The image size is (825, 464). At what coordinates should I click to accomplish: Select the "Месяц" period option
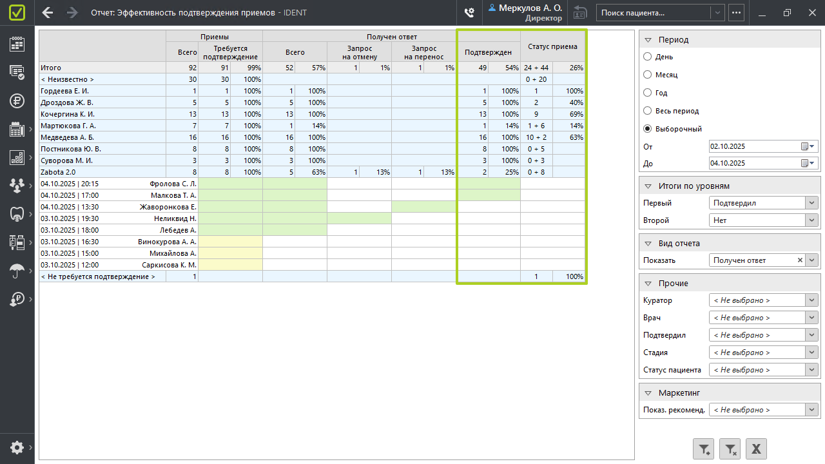point(648,75)
